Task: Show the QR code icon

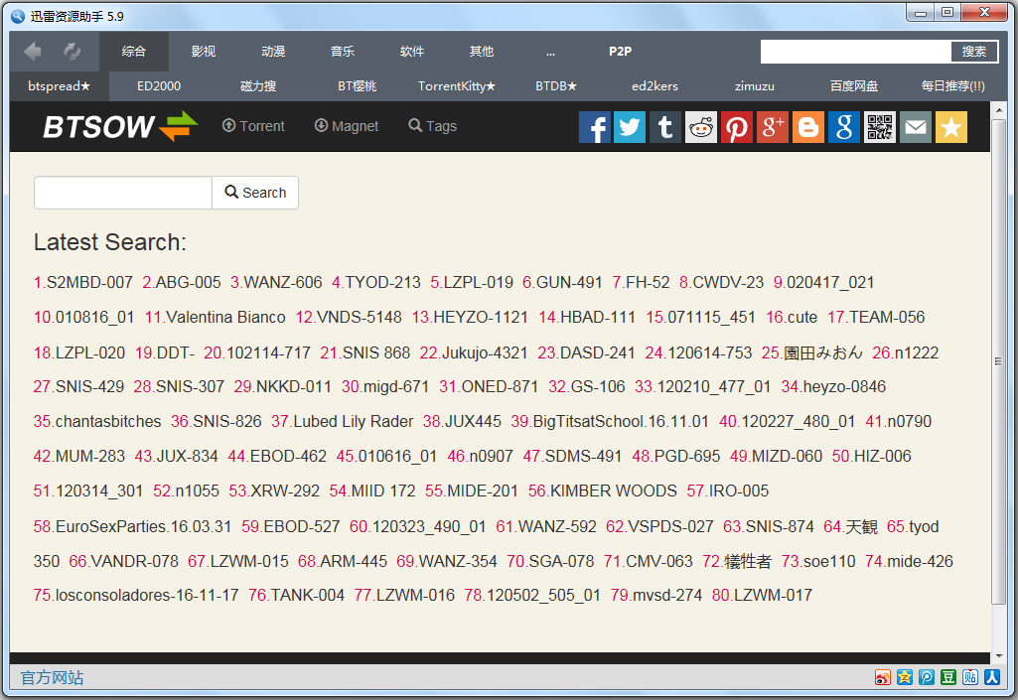Action: (x=880, y=126)
